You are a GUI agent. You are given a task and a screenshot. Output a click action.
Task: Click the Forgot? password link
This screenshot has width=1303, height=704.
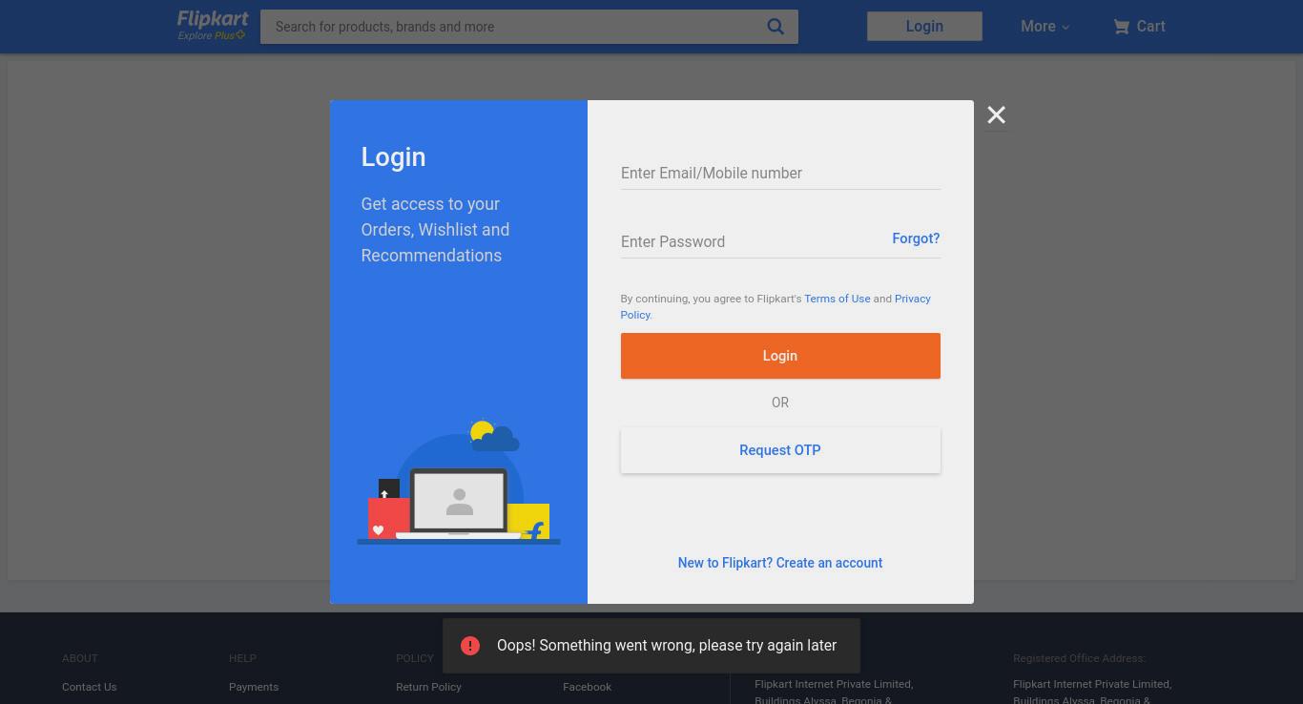click(x=916, y=238)
